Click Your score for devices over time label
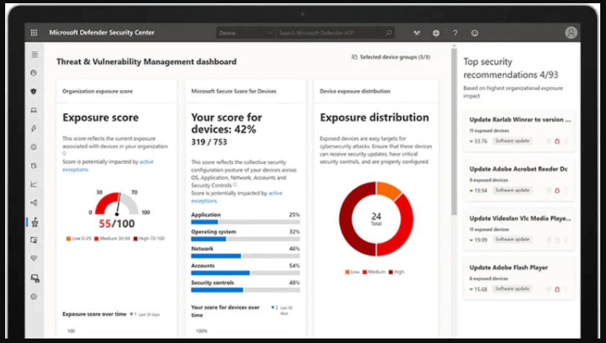 pos(225,311)
